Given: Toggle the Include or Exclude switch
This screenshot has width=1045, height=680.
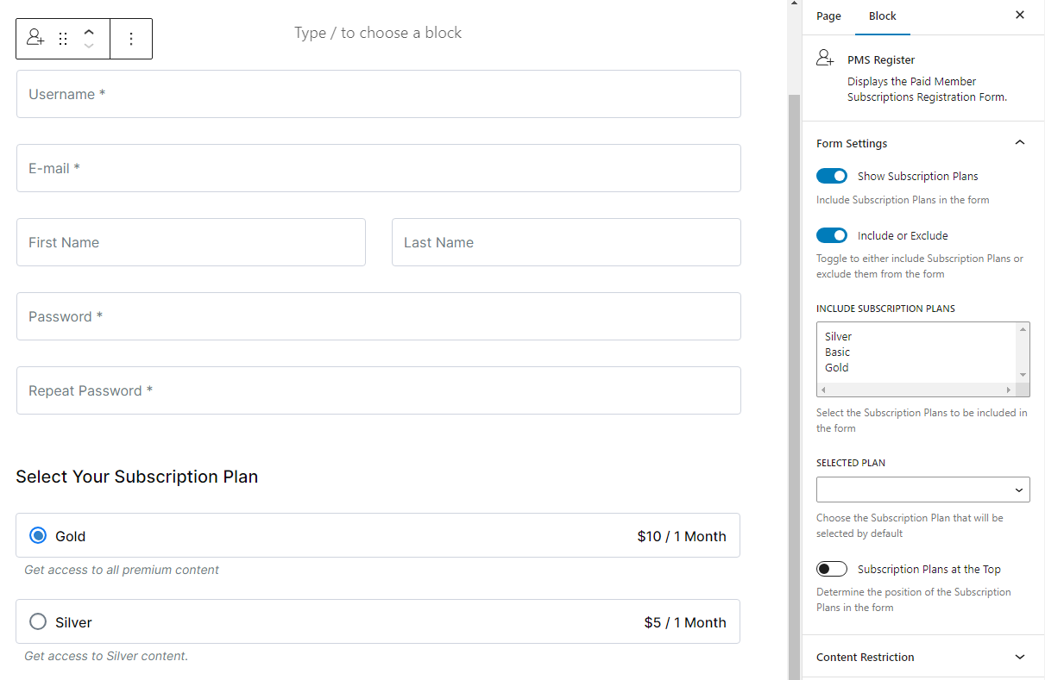Looking at the screenshot, I should pos(832,235).
